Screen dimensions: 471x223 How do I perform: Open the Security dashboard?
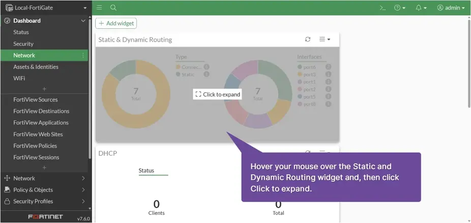23,44
